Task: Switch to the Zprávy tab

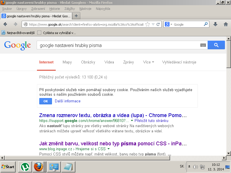Action: (128, 62)
